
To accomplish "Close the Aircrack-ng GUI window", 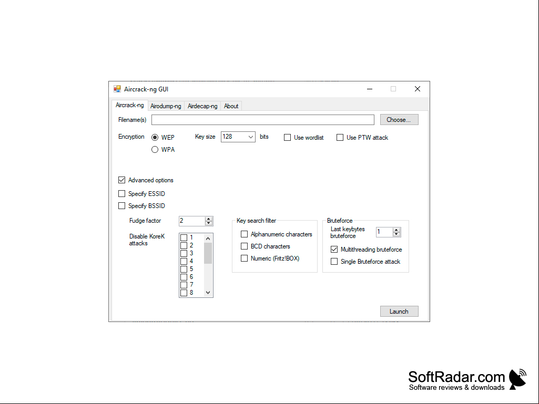I will pyautogui.click(x=418, y=89).
